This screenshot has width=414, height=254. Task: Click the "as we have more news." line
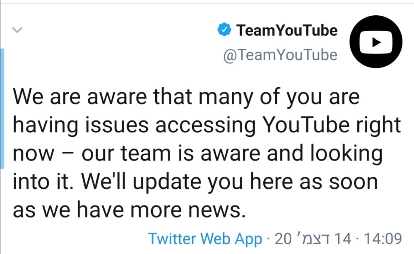coord(126,210)
